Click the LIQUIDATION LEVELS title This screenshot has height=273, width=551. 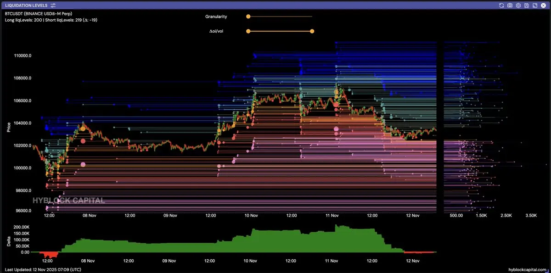point(26,6)
